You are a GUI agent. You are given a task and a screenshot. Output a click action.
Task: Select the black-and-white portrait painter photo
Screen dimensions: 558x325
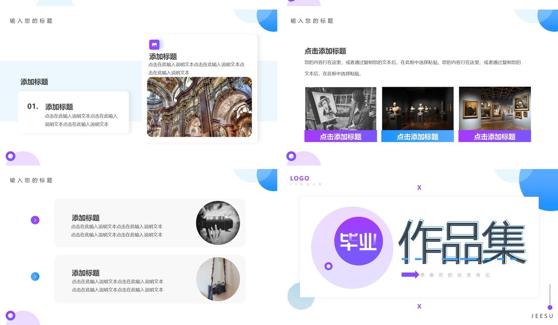[340, 108]
